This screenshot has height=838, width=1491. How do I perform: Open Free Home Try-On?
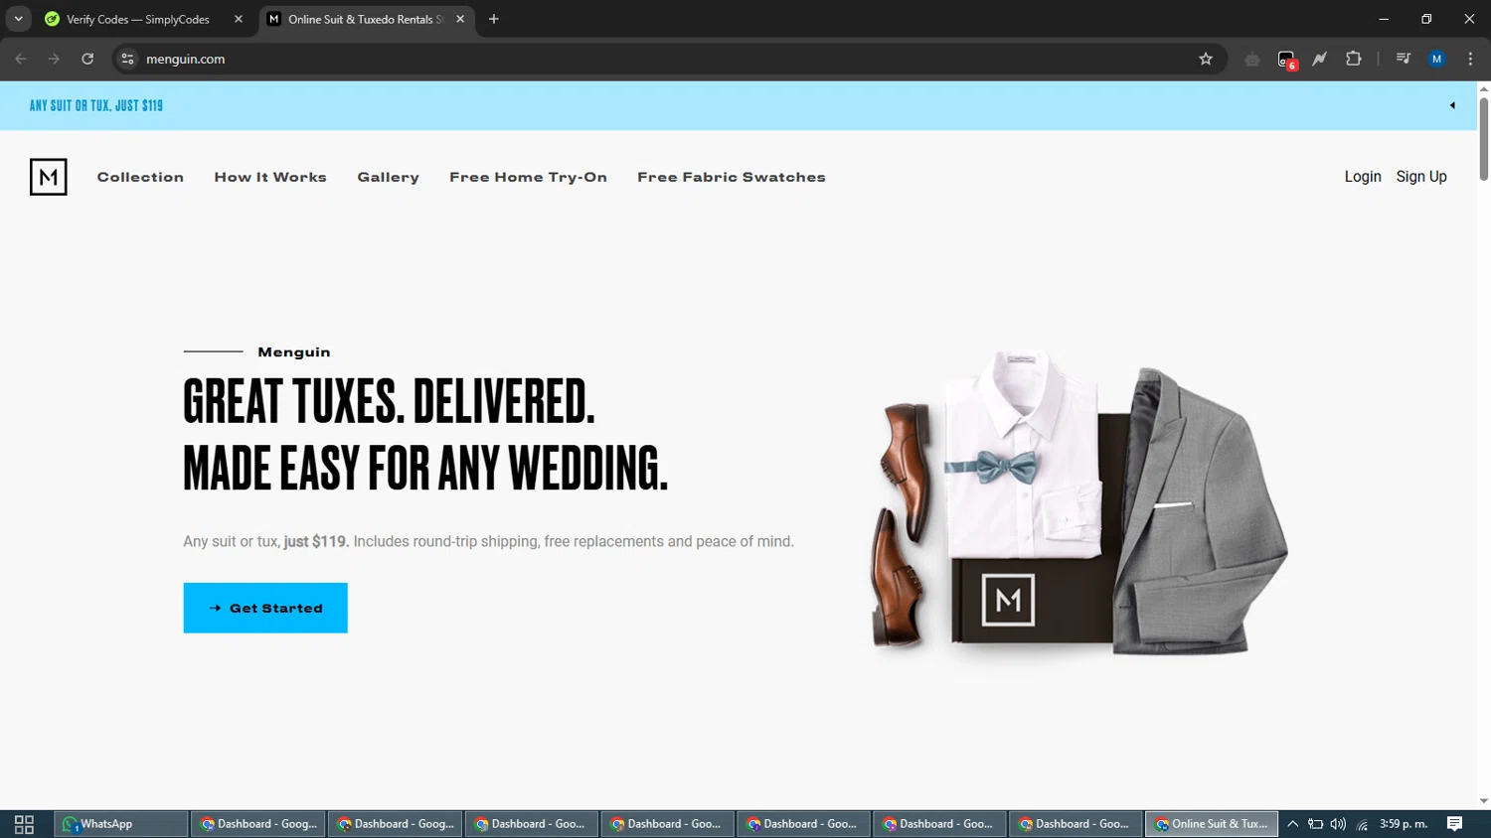tap(528, 177)
